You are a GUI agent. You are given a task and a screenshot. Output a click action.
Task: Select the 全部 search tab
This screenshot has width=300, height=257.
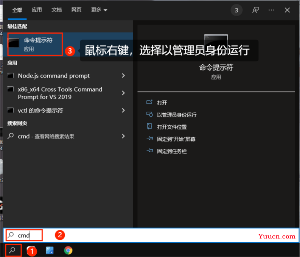(x=17, y=10)
